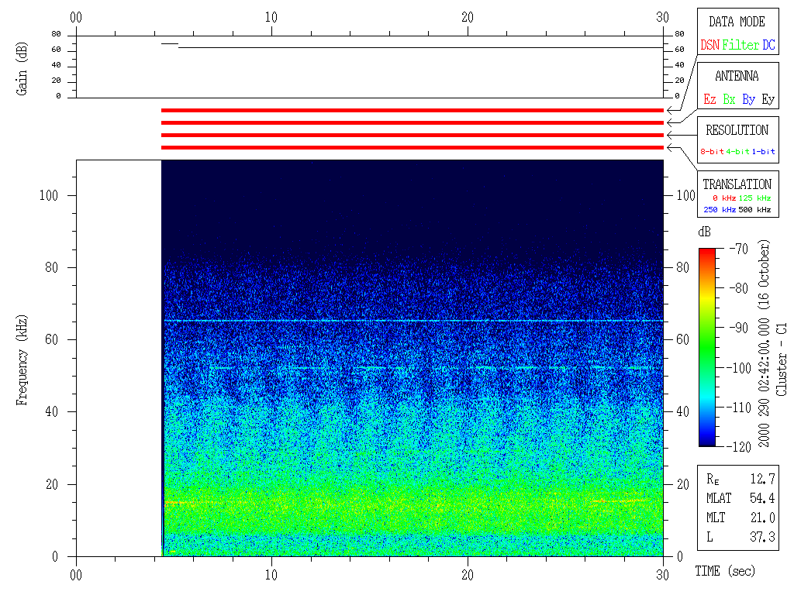
Task: Click the horizontal line at 65 kHz
Action: [412, 321]
